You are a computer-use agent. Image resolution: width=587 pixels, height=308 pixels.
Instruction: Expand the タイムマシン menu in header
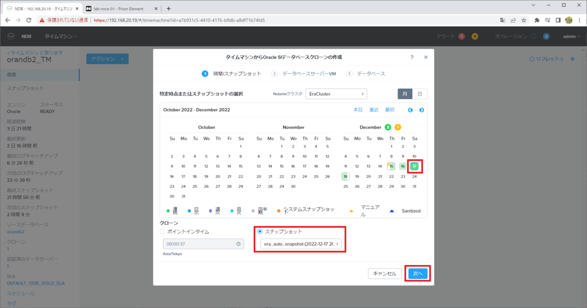tap(61, 36)
